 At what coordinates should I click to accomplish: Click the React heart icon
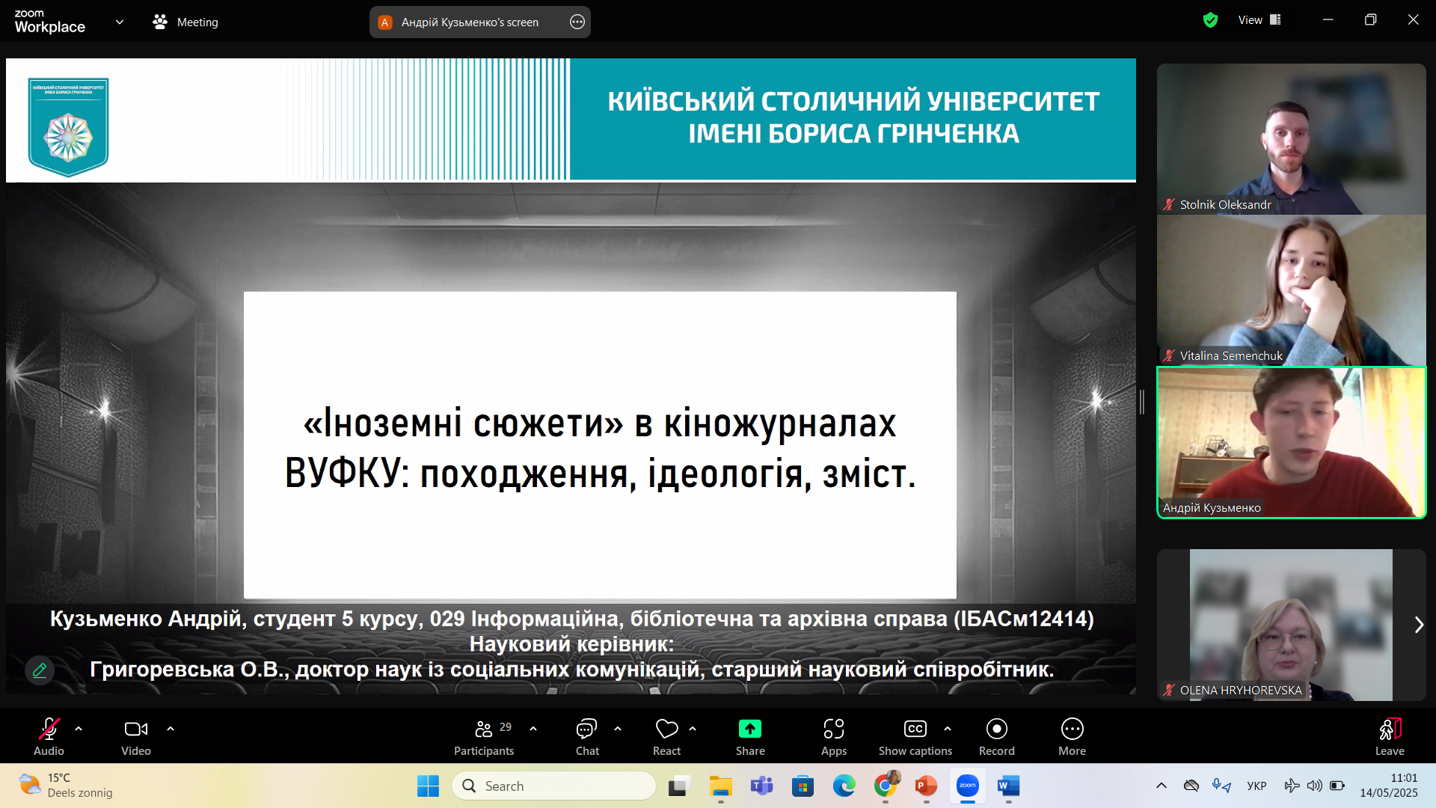666,729
